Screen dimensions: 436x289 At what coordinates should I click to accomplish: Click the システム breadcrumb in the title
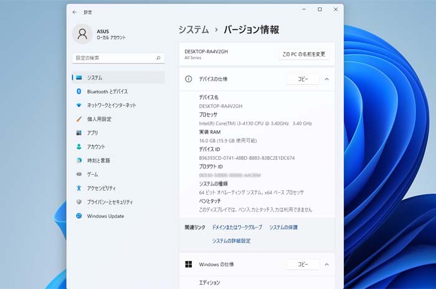(194, 30)
